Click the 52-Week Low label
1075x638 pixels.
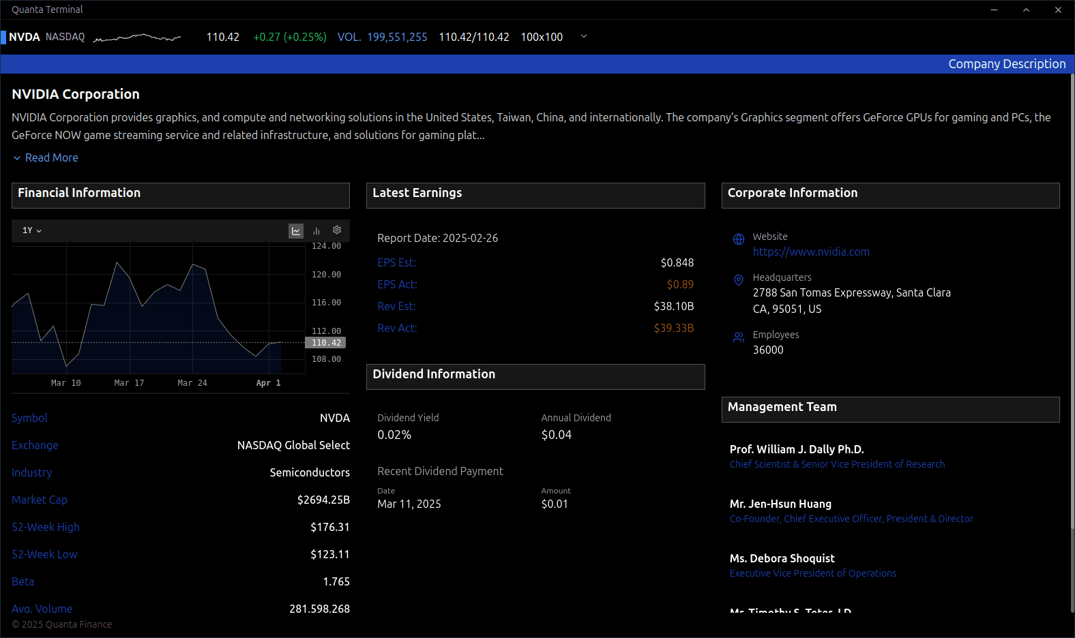pos(44,554)
